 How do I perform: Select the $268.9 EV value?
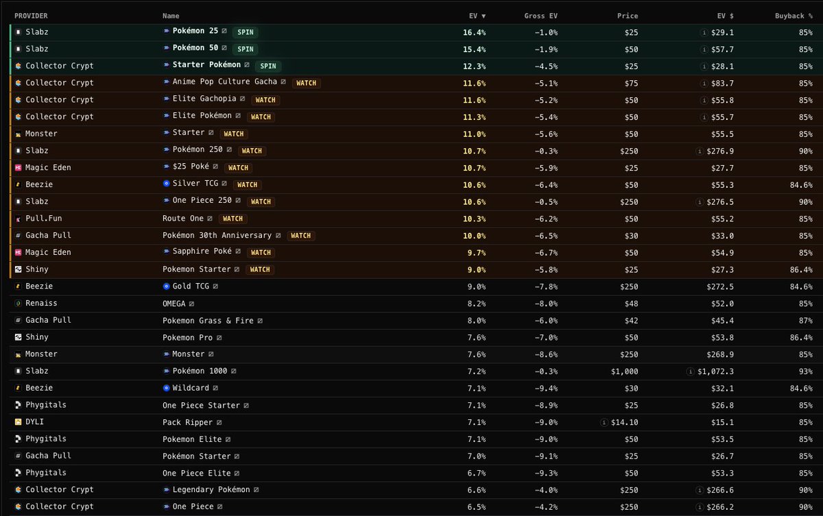coord(720,354)
